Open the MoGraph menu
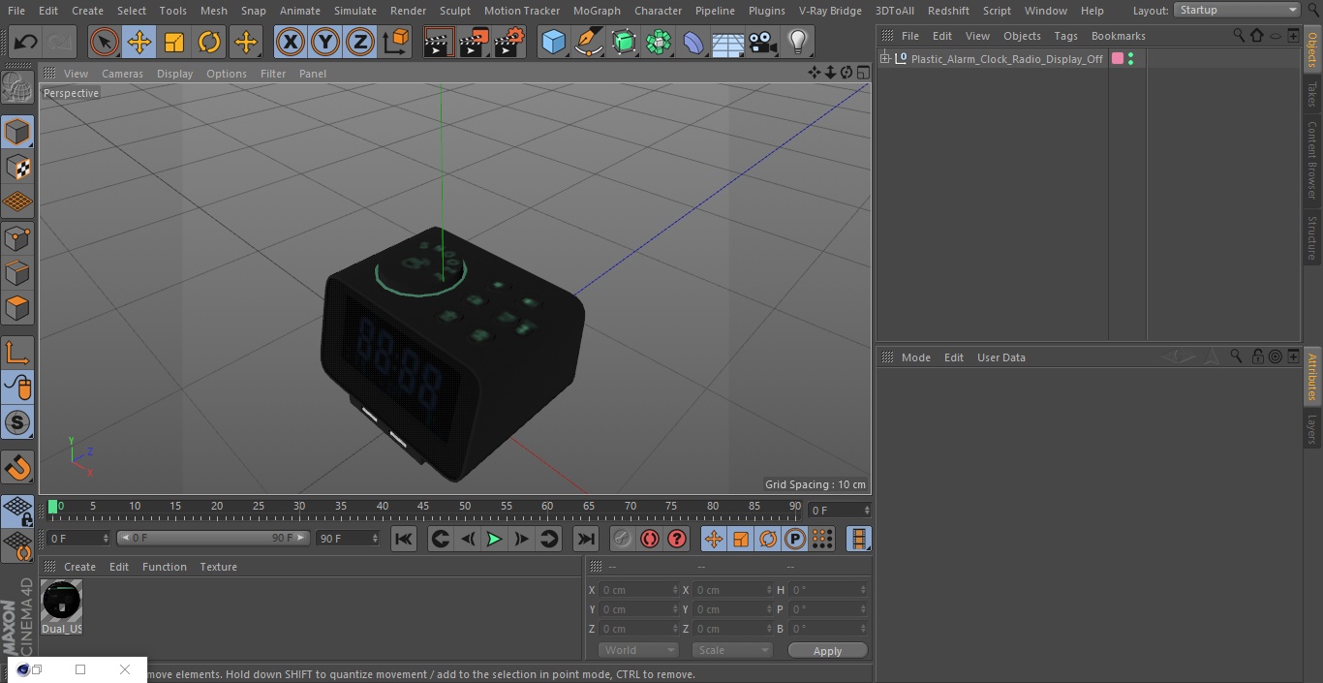 [597, 11]
